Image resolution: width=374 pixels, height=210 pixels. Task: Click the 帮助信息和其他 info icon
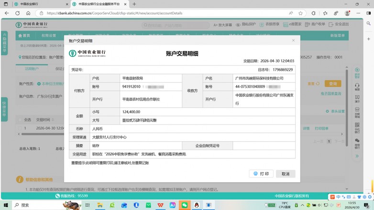tap(20, 179)
